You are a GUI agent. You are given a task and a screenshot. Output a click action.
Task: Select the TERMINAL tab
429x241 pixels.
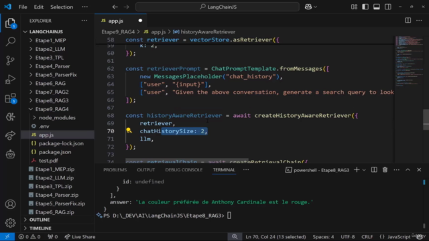[x=224, y=169]
